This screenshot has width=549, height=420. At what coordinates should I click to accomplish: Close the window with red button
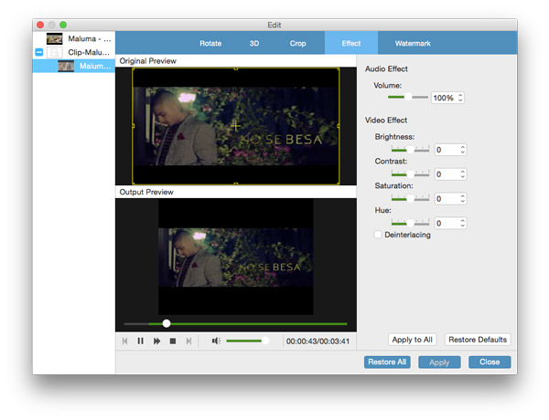point(40,25)
